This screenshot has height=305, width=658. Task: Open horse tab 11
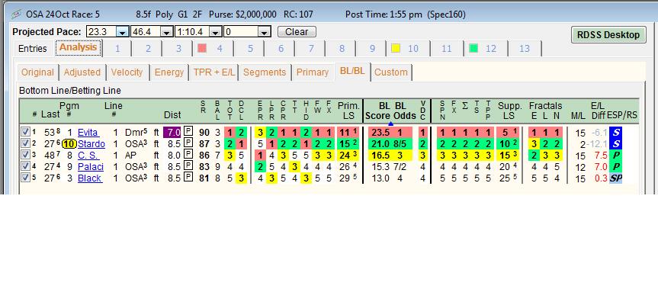(447, 49)
